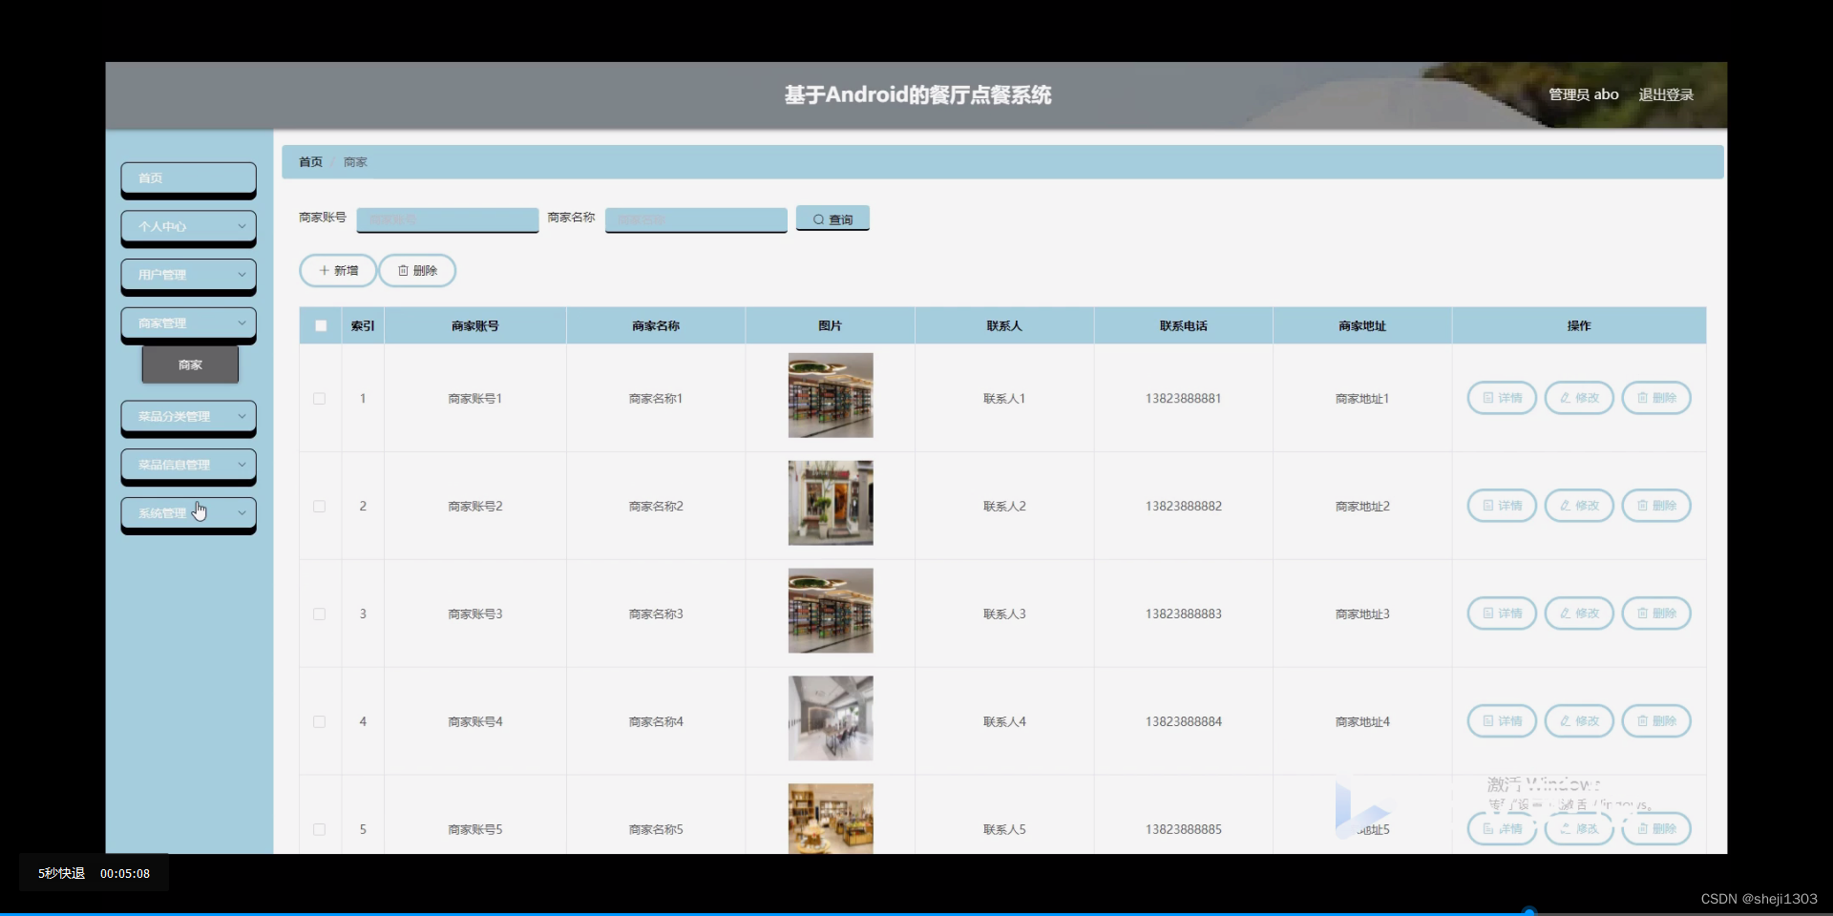Focus the 商家名称 search field
The height and width of the screenshot is (916, 1833).
pyautogui.click(x=696, y=219)
